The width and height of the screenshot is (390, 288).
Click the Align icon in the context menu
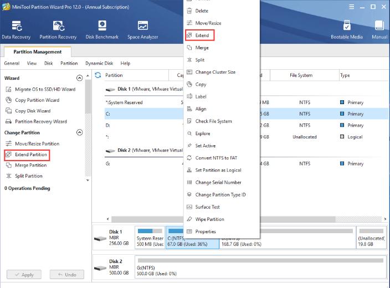coord(189,109)
